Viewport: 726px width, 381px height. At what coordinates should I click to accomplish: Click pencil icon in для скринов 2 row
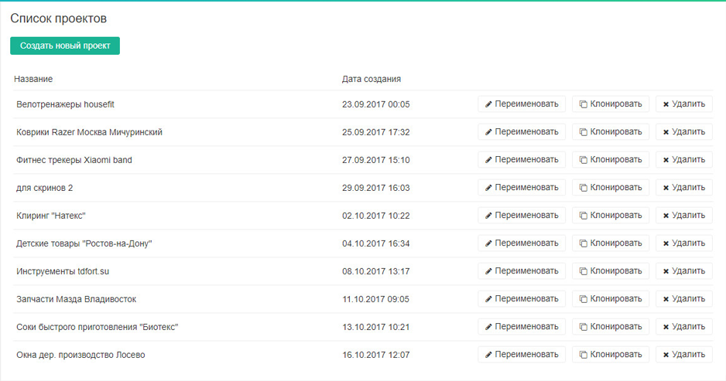tap(488, 188)
